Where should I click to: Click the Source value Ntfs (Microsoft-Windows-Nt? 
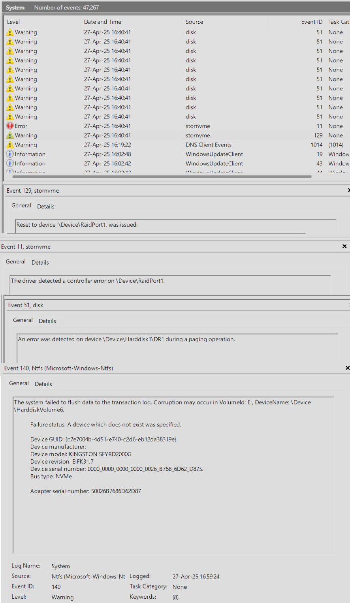[x=88, y=577]
